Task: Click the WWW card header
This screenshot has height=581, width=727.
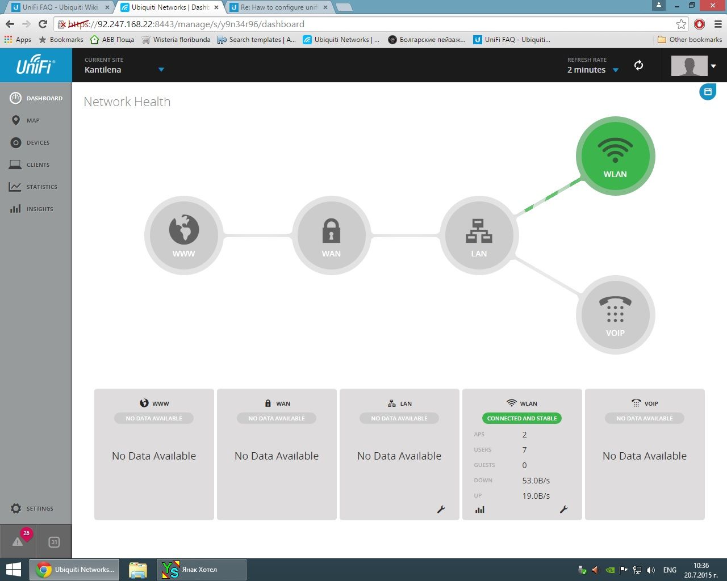Action: click(154, 403)
